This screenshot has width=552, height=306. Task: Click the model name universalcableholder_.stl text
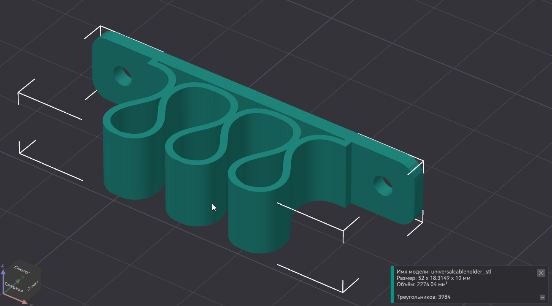click(461, 272)
